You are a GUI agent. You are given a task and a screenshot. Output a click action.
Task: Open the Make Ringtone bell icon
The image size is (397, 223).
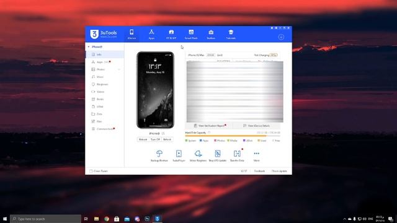198,154
